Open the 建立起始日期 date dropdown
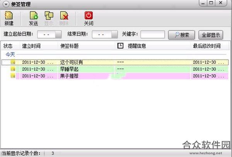Image resolution: width=232 pixels, height=157 pixels. [58, 35]
